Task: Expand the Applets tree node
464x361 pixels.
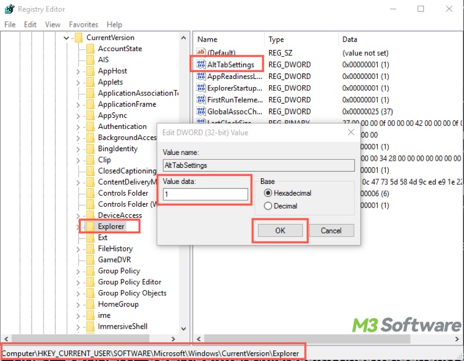Action: pyautogui.click(x=78, y=82)
